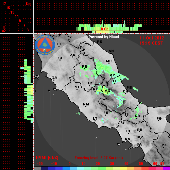Click the MC city label on map
The height and width of the screenshot is (170, 170).
(x=109, y=61)
